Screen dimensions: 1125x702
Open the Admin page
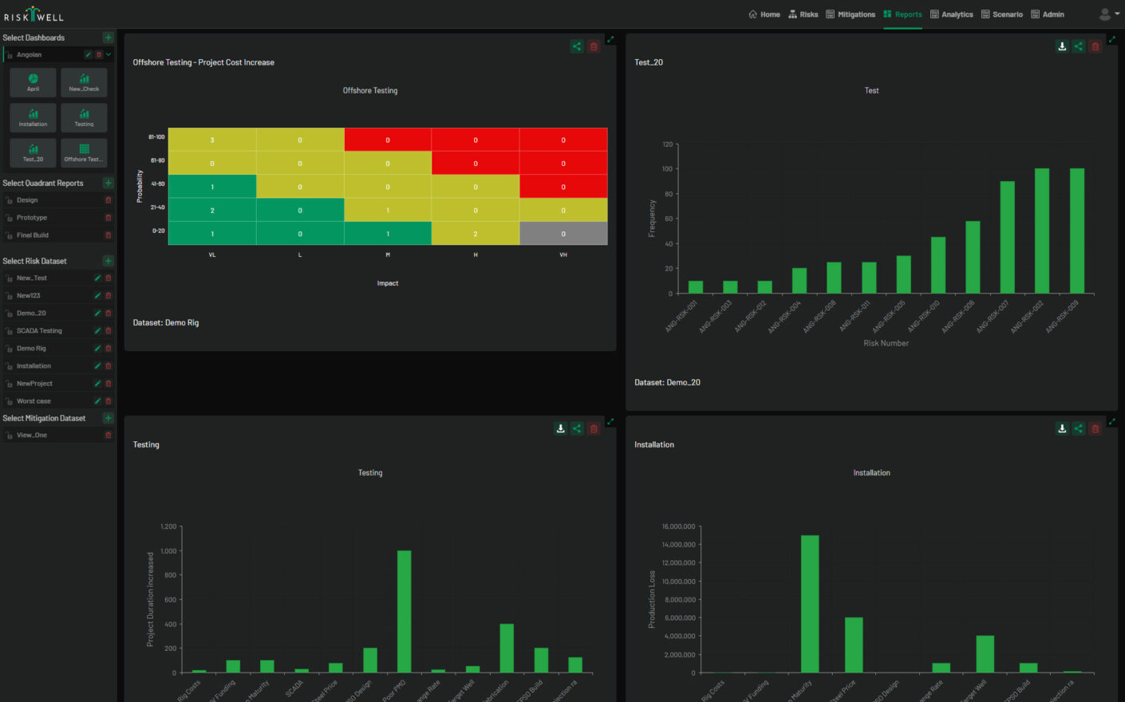[1048, 14]
